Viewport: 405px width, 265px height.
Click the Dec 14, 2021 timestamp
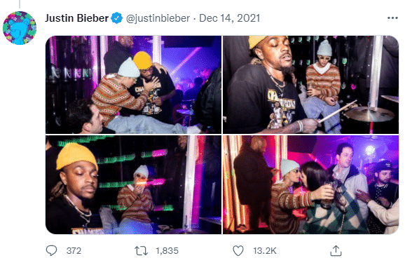click(x=229, y=18)
